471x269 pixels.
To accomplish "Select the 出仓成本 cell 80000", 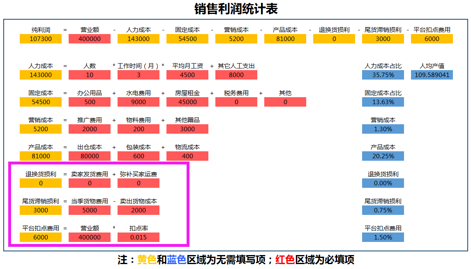I will (90, 156).
